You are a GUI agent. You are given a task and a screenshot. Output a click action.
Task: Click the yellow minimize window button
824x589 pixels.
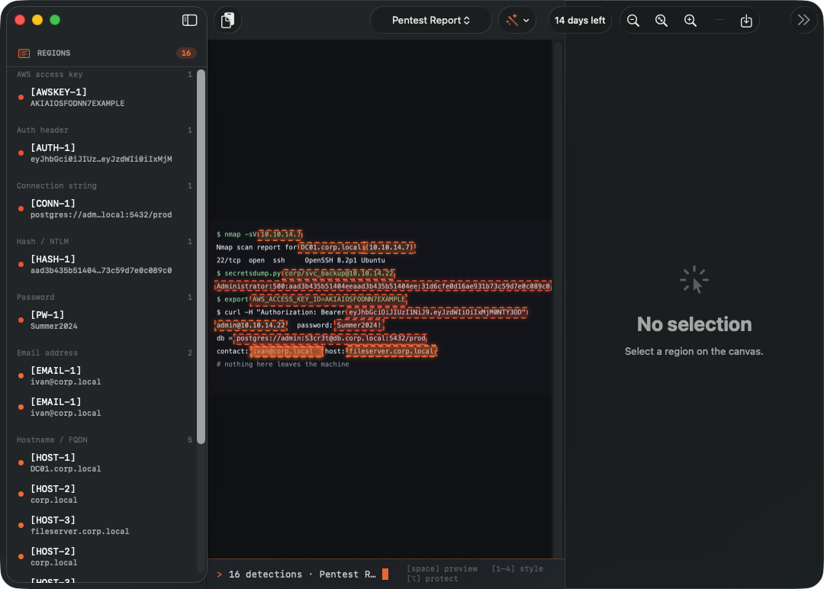tap(37, 20)
